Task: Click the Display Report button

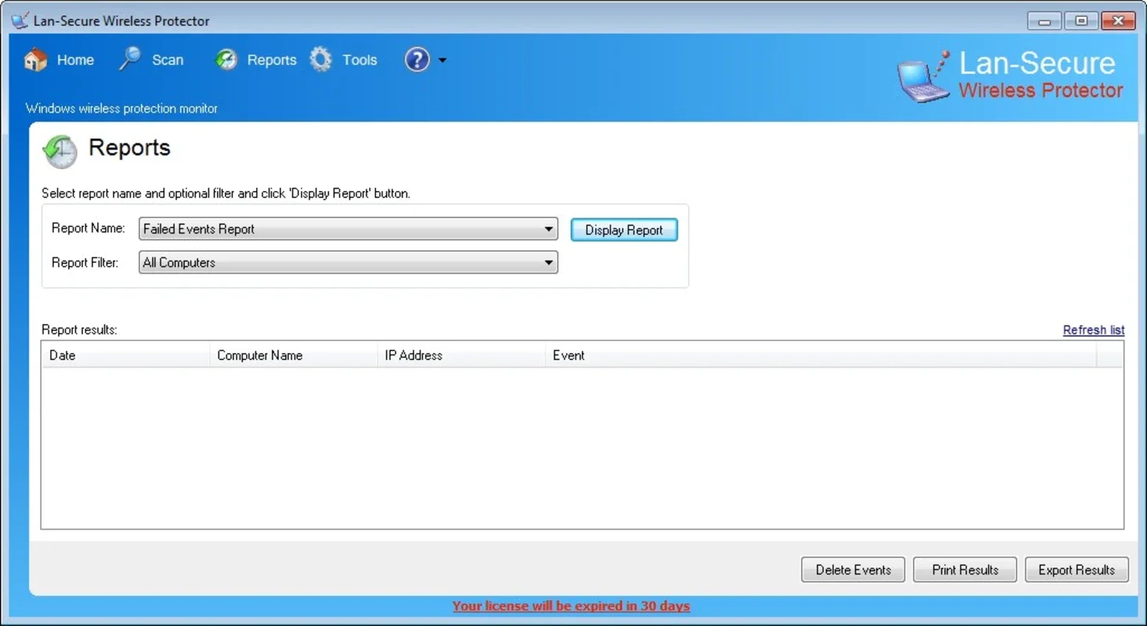Action: click(624, 230)
